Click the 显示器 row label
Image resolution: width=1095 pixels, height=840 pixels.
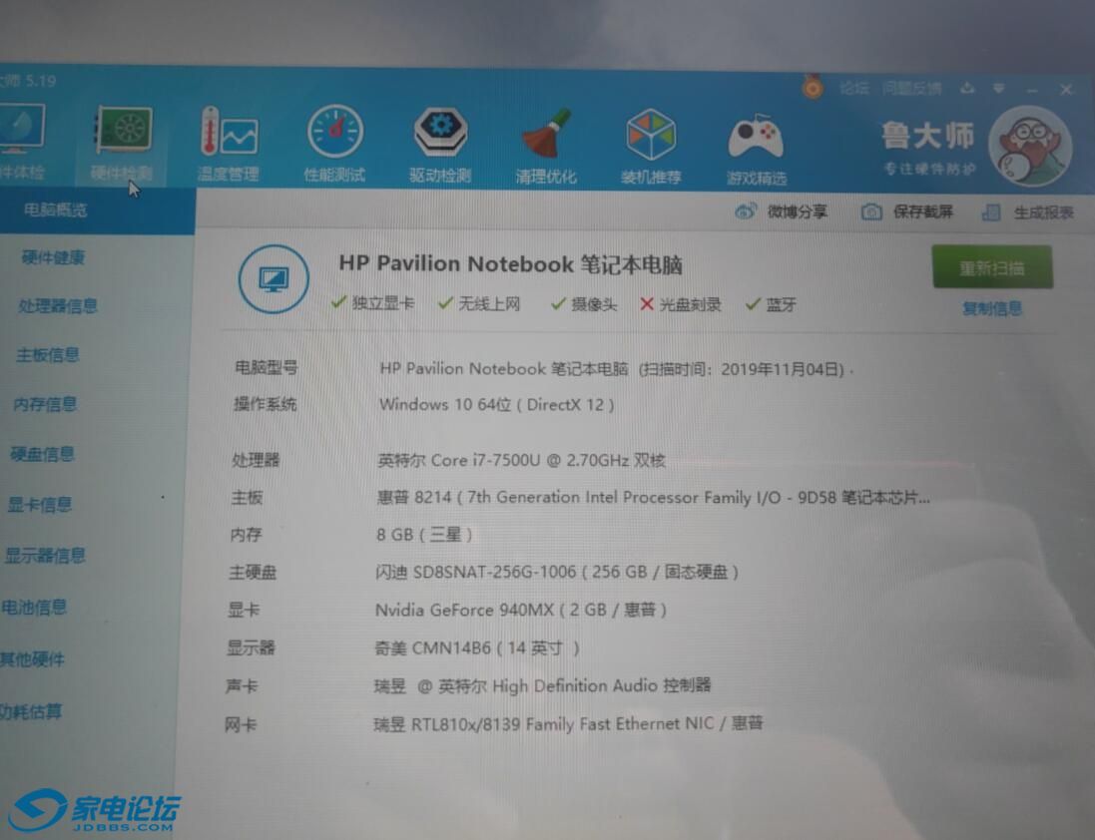click(x=251, y=647)
